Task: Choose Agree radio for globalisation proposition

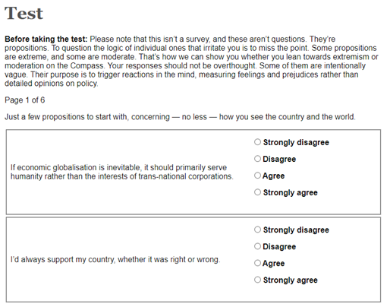Action: (x=257, y=176)
